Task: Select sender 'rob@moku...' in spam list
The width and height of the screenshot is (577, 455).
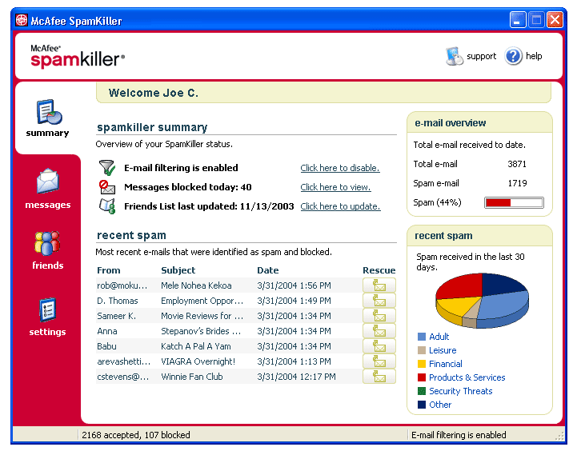Action: tap(122, 285)
